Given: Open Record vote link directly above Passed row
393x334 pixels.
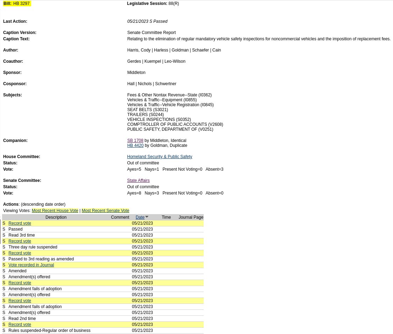Looking at the screenshot, I should (x=20, y=223).
